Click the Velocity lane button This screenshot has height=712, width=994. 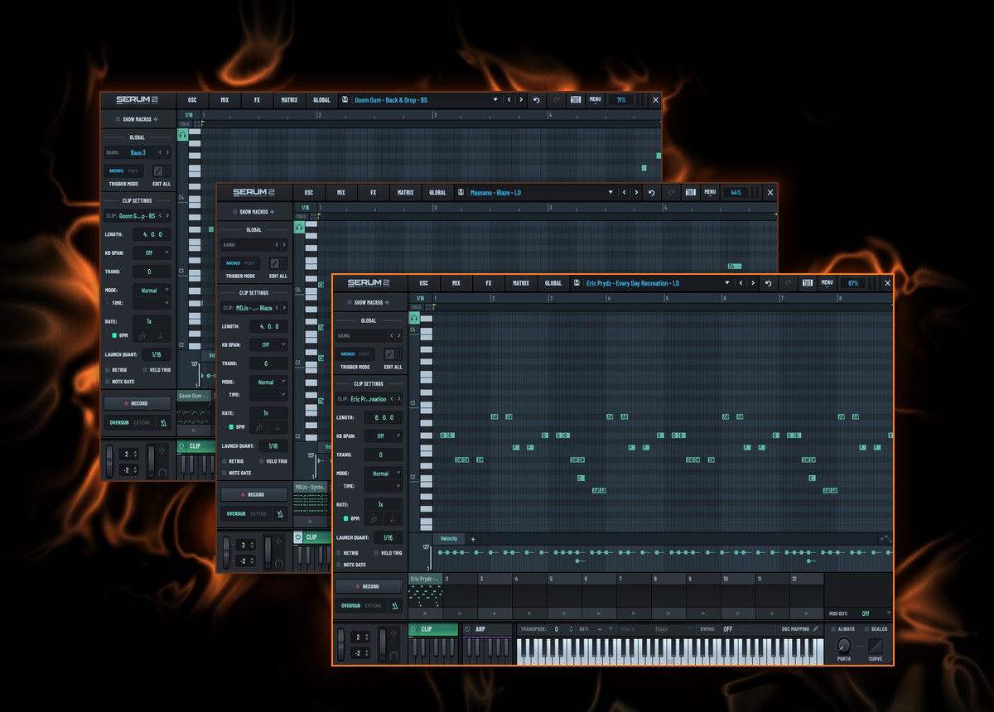pyautogui.click(x=449, y=539)
